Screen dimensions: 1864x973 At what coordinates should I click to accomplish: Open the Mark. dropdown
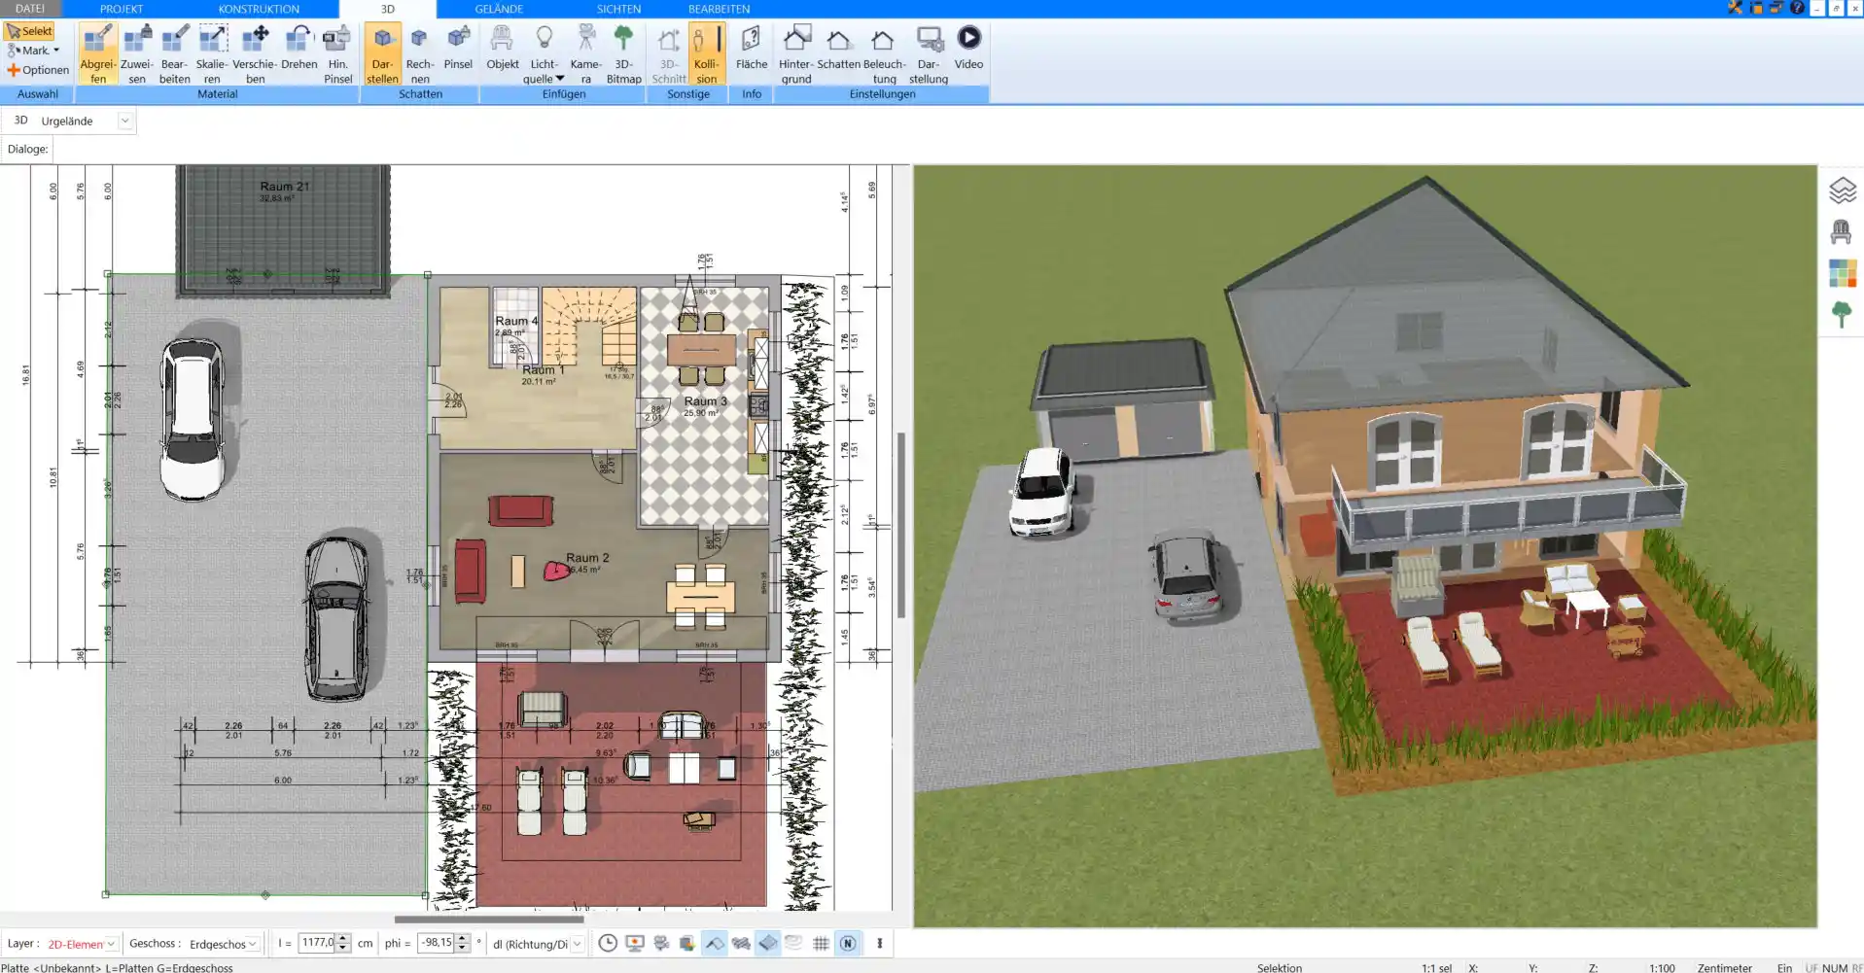(34, 51)
